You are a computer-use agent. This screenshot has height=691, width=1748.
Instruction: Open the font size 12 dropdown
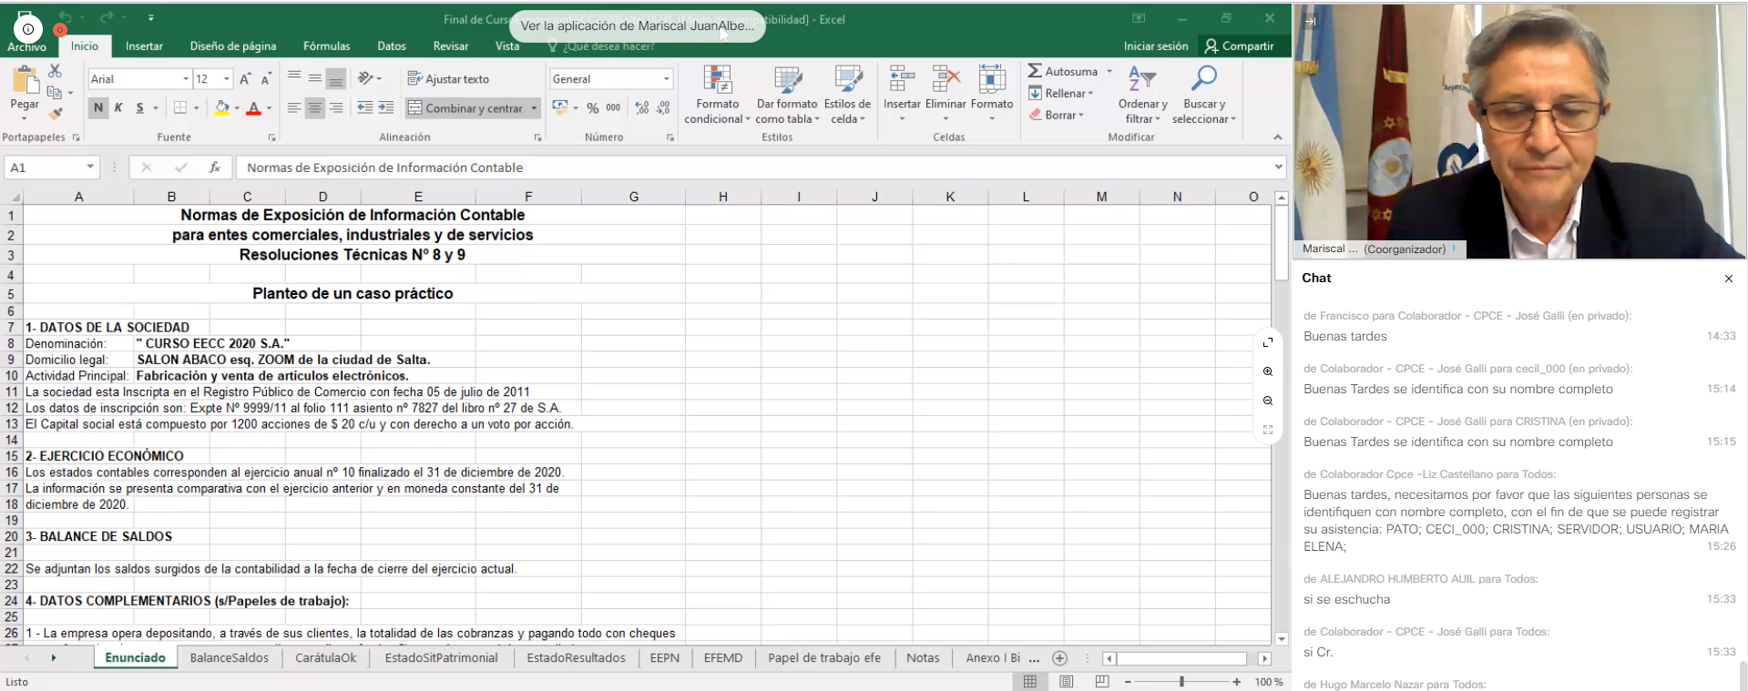pos(227,79)
